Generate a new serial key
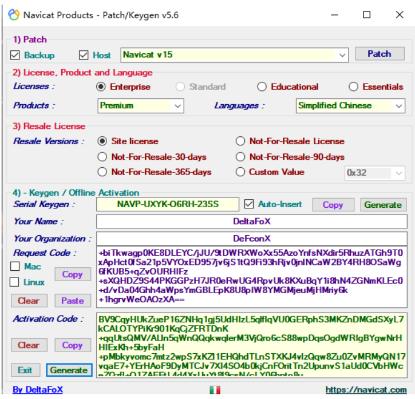415x399 pixels. [x=384, y=205]
